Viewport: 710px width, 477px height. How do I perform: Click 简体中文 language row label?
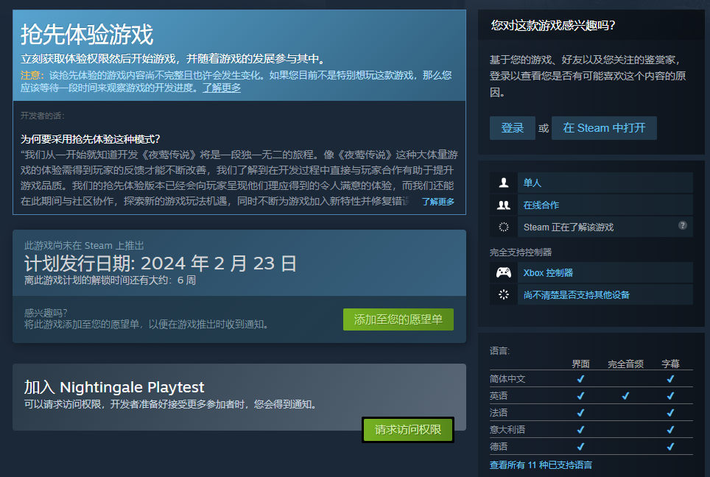(507, 379)
